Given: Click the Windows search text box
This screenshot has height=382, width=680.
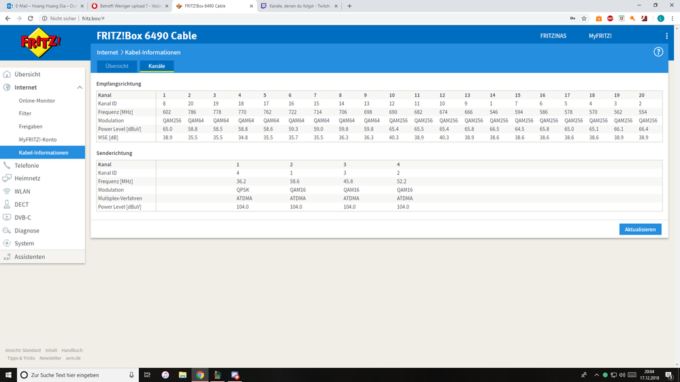Looking at the screenshot, I should 78,375.
